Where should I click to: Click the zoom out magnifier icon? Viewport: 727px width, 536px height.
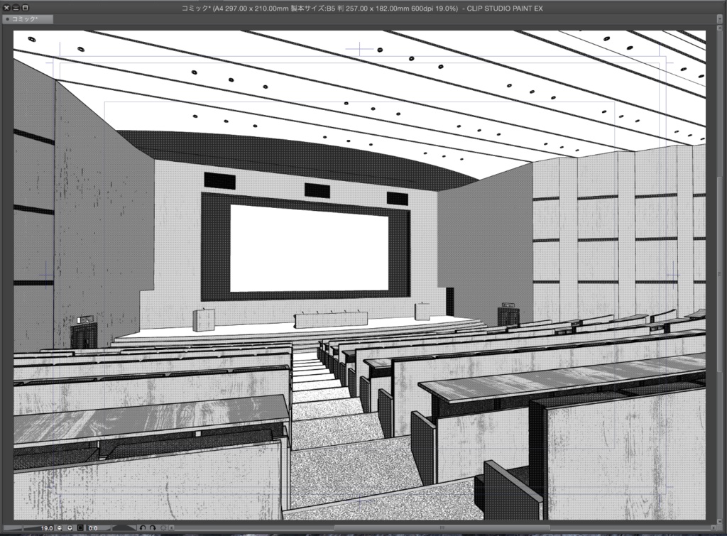pyautogui.click(x=60, y=527)
